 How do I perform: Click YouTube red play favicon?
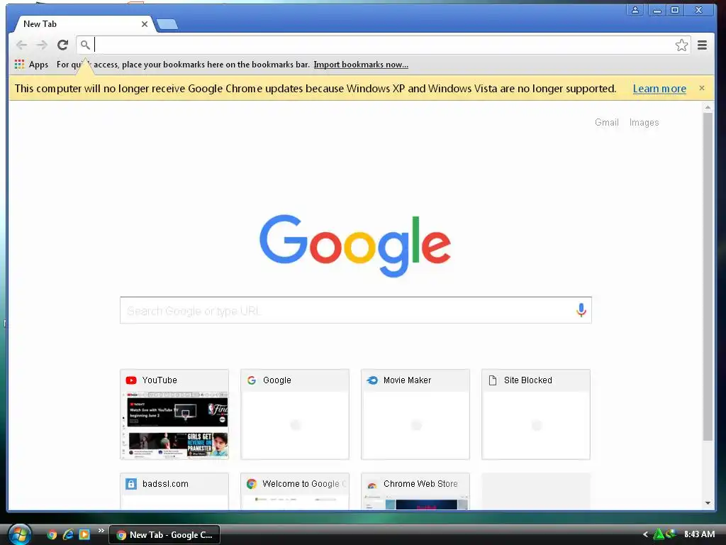(131, 380)
